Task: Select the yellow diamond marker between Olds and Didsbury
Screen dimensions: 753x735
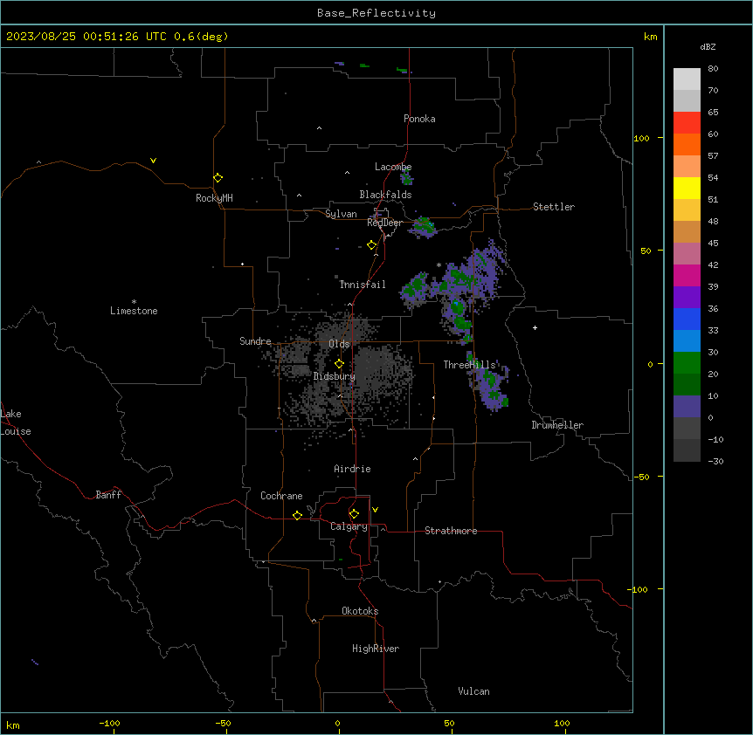Action: [x=339, y=364]
